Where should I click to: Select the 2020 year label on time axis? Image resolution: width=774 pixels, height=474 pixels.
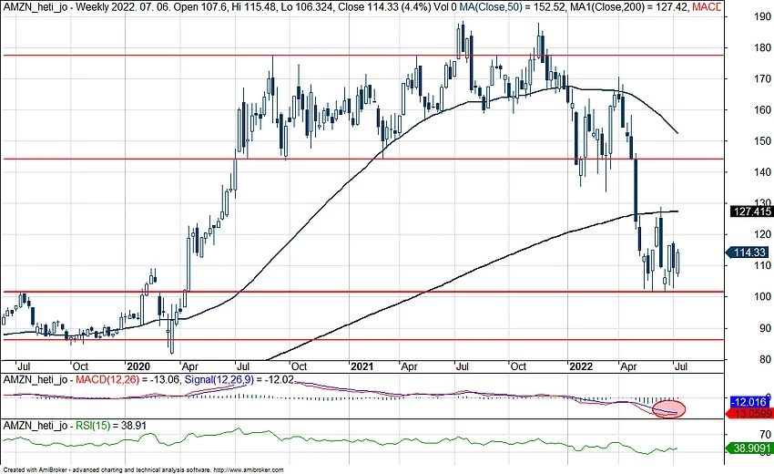pyautogui.click(x=137, y=366)
